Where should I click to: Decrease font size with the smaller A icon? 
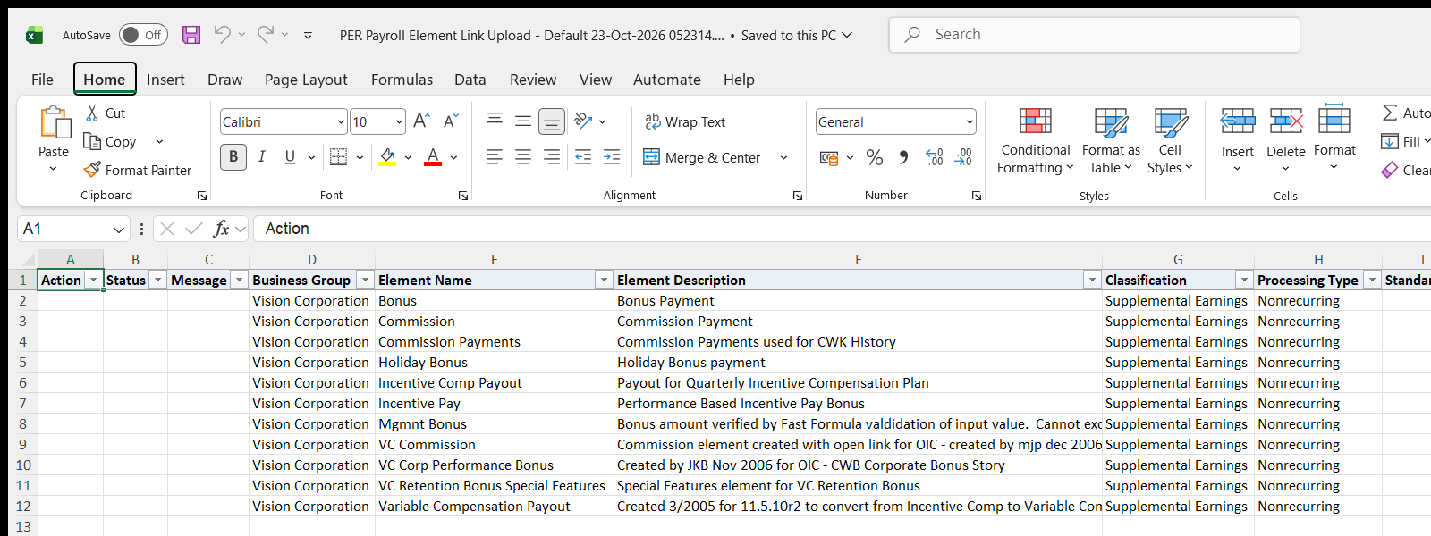451,121
